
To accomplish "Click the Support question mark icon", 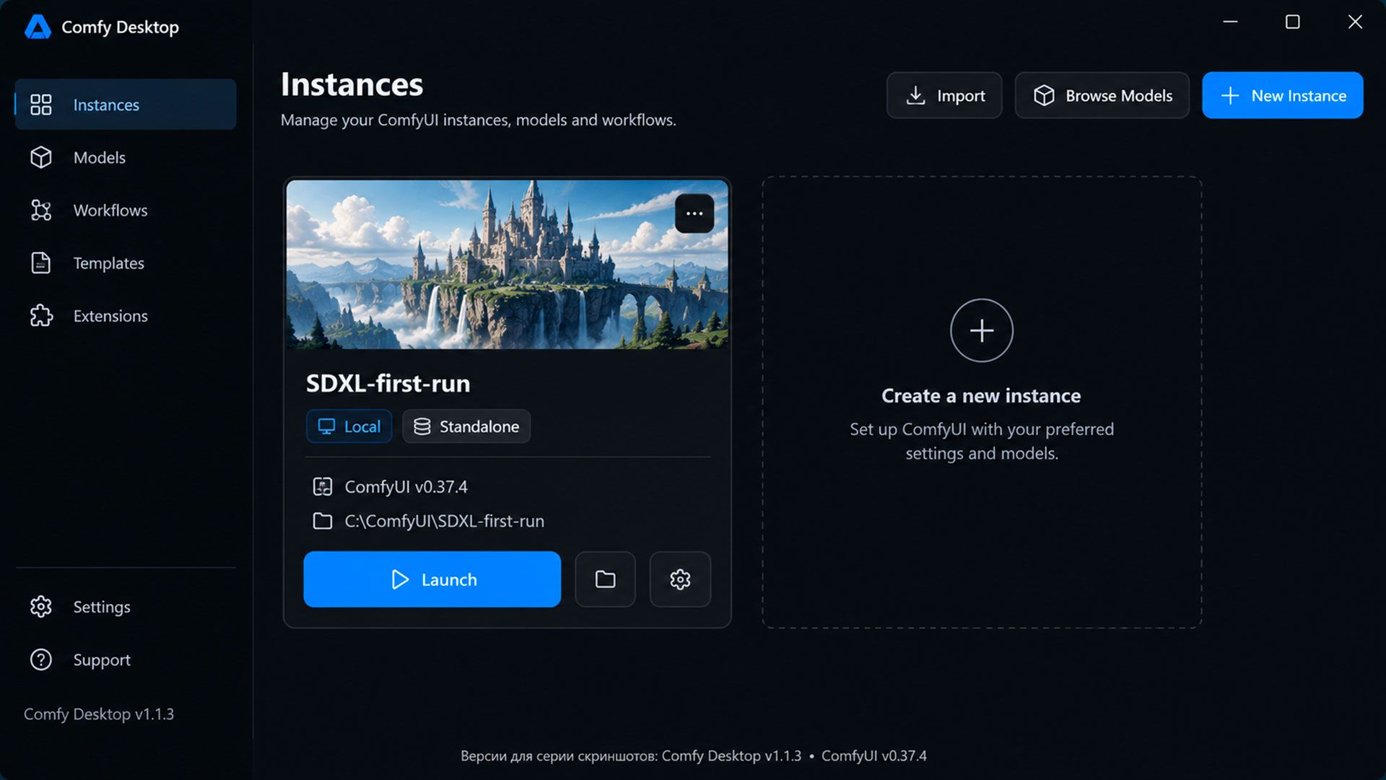I will [41, 660].
